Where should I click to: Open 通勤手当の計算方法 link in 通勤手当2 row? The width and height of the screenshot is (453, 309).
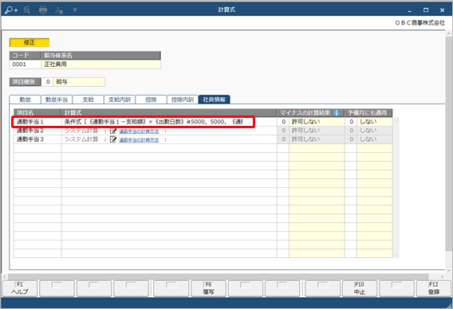click(139, 131)
